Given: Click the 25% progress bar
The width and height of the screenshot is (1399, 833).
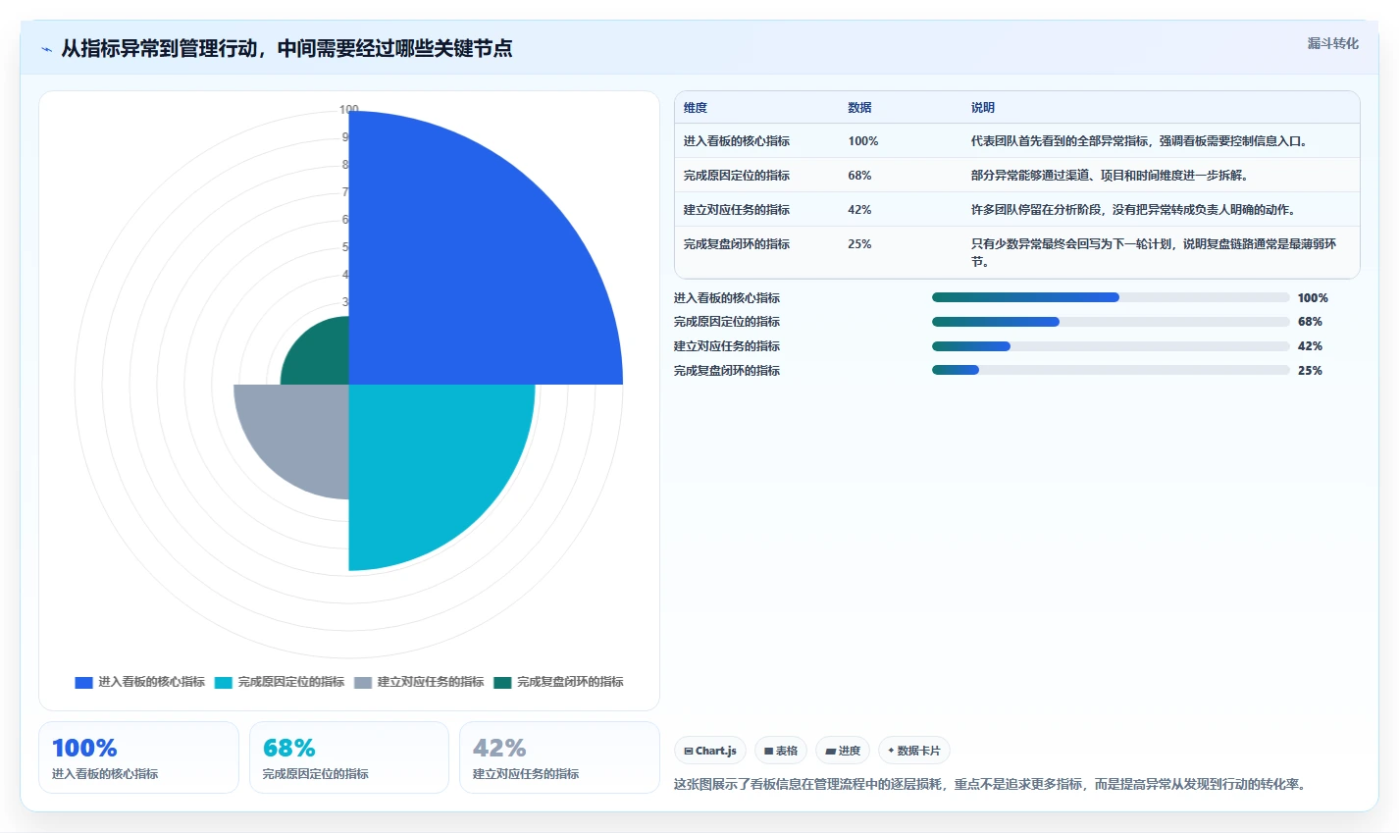Looking at the screenshot, I should [1111, 370].
